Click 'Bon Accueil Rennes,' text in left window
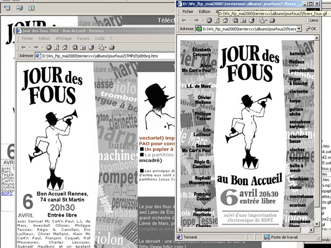 (x=62, y=194)
